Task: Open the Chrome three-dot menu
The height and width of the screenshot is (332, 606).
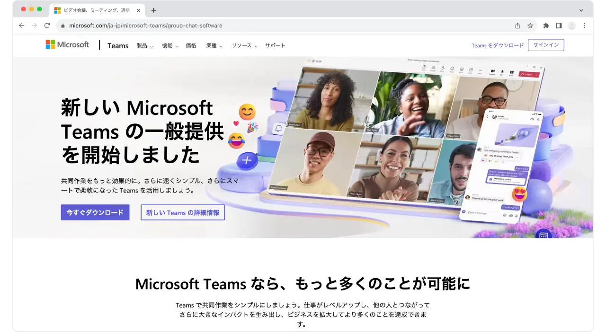Action: (x=584, y=26)
